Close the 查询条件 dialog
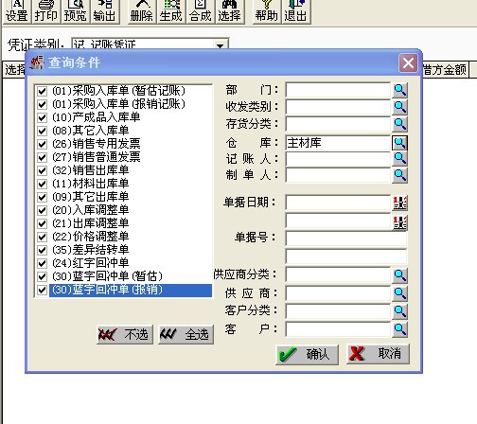477x424 pixels. [x=408, y=63]
